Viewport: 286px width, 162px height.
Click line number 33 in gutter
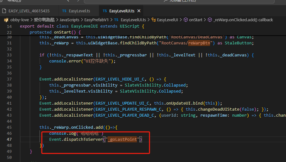tap(9, 55)
